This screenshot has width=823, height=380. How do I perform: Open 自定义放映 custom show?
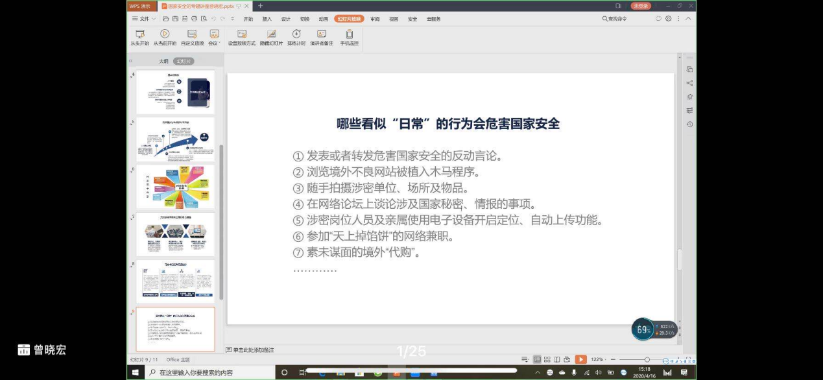coord(192,34)
